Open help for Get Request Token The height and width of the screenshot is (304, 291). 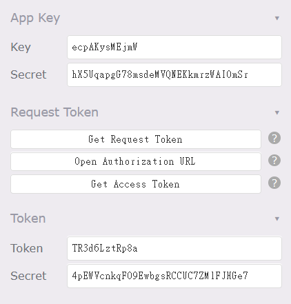pyautogui.click(x=274, y=138)
